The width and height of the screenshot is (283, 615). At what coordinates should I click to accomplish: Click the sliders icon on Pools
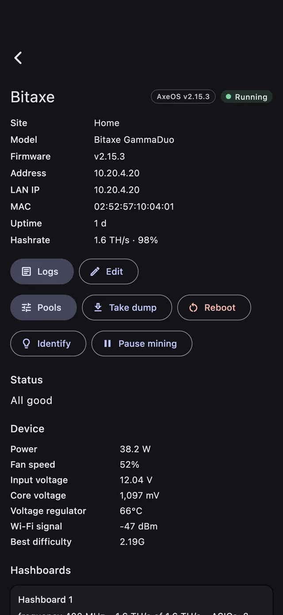[x=27, y=308]
